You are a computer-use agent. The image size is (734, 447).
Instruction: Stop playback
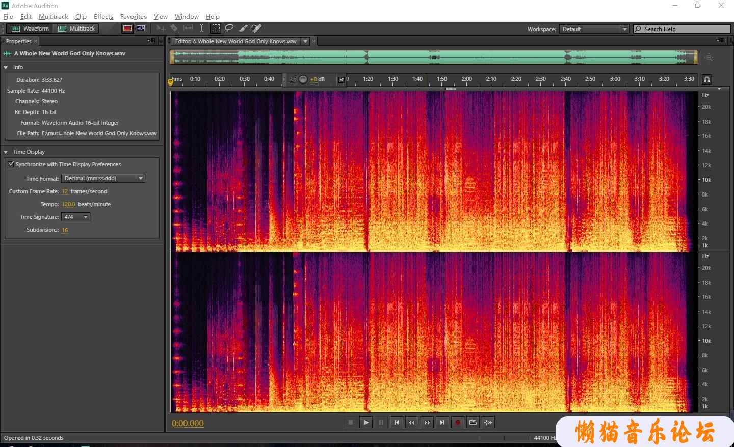click(350, 422)
